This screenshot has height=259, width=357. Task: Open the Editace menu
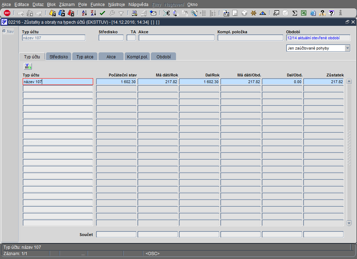tap(22, 5)
